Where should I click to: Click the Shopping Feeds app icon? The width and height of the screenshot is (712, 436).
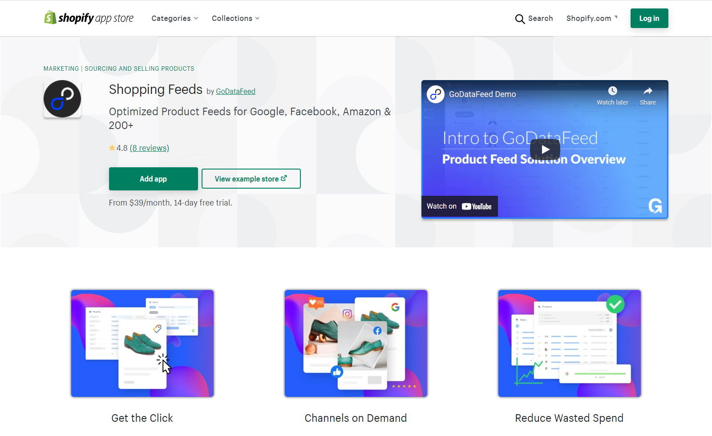click(x=62, y=99)
